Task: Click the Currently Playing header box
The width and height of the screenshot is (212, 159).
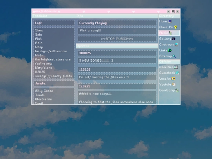Action: tap(117, 23)
